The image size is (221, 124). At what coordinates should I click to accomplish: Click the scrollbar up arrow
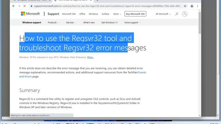click(x=200, y=11)
